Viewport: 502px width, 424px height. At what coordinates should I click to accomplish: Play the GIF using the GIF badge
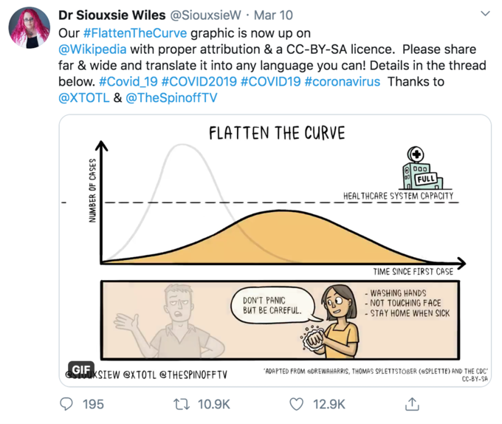click(x=80, y=369)
